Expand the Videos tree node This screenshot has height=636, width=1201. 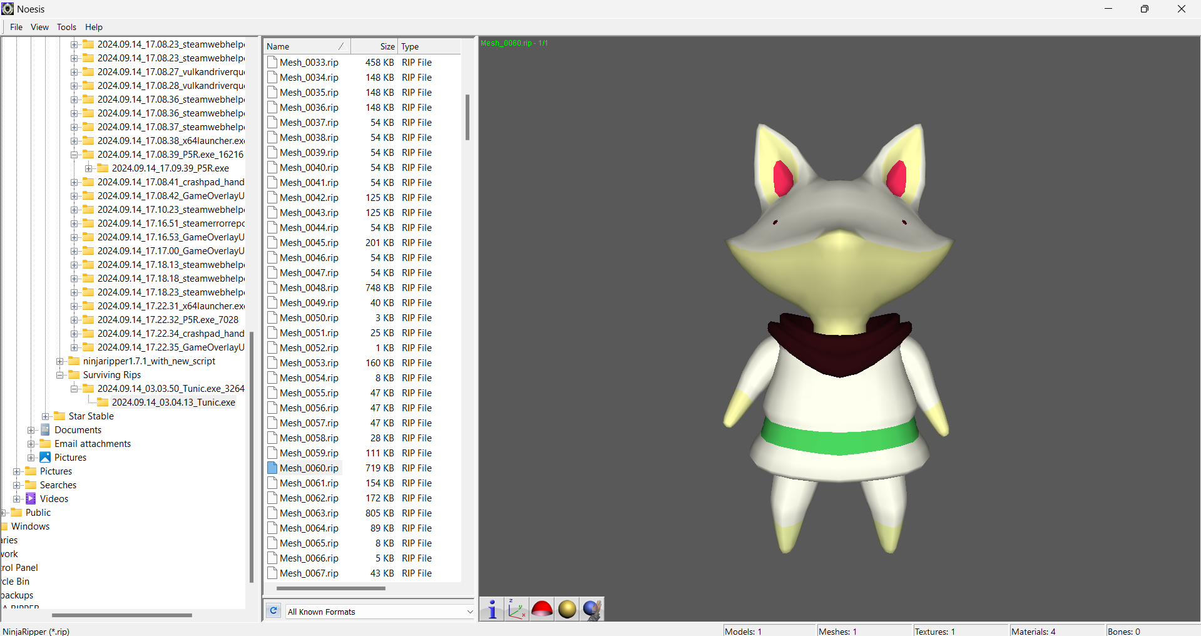tap(17, 499)
